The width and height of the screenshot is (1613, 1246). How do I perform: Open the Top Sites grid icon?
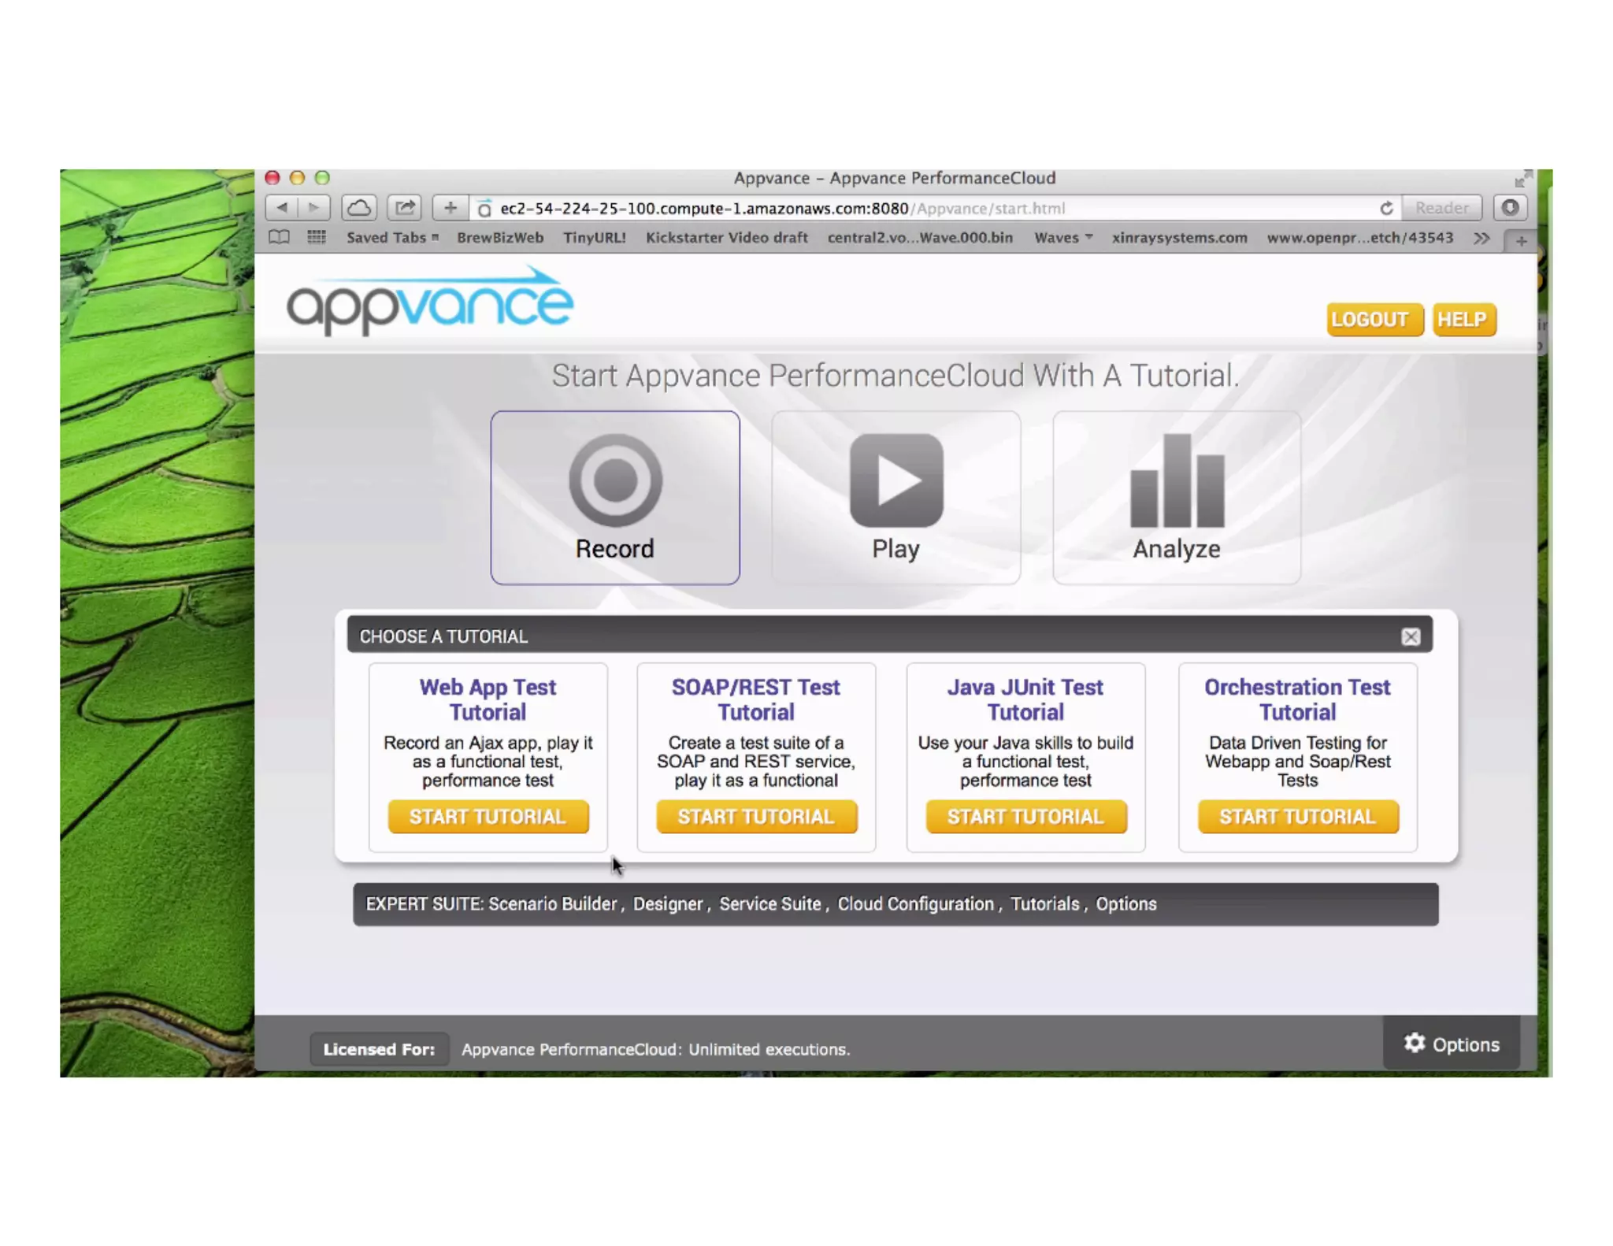316,237
